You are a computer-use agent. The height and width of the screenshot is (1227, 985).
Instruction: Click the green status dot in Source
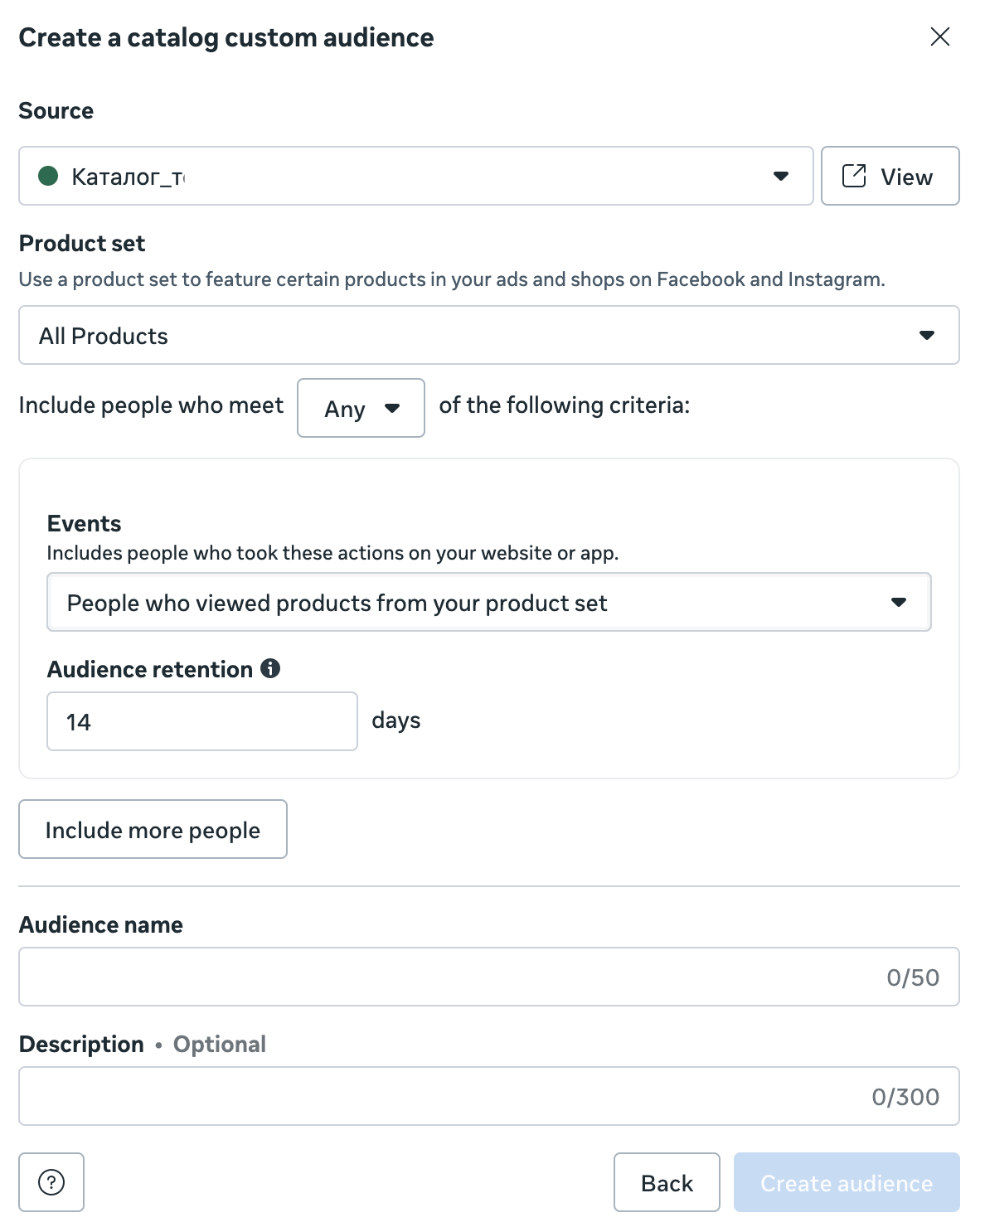pos(48,176)
